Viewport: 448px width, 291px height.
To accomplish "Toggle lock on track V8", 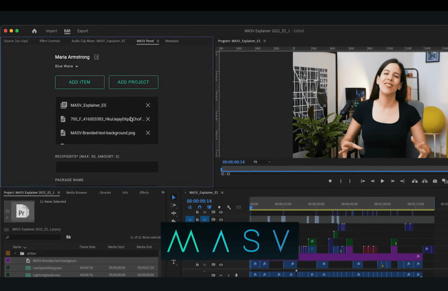I will pos(197,212).
